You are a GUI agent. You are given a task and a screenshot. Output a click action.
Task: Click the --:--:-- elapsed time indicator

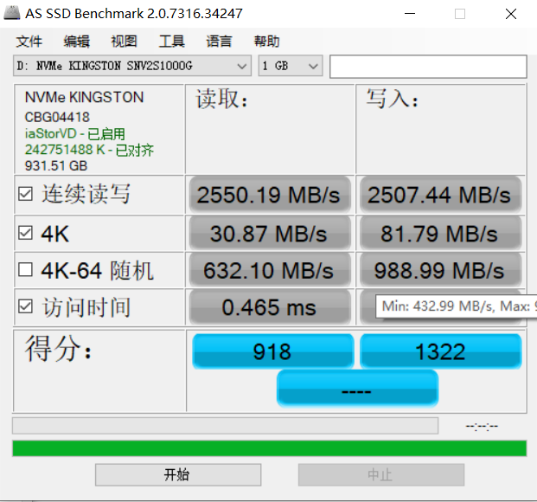click(482, 426)
